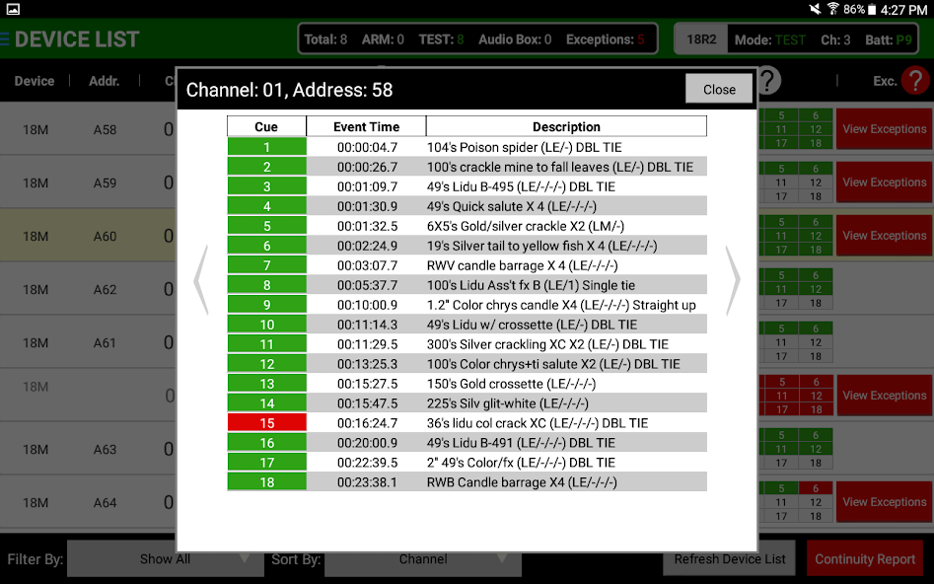Close the channel cue dialog
This screenshot has height=584, width=934.
point(719,89)
